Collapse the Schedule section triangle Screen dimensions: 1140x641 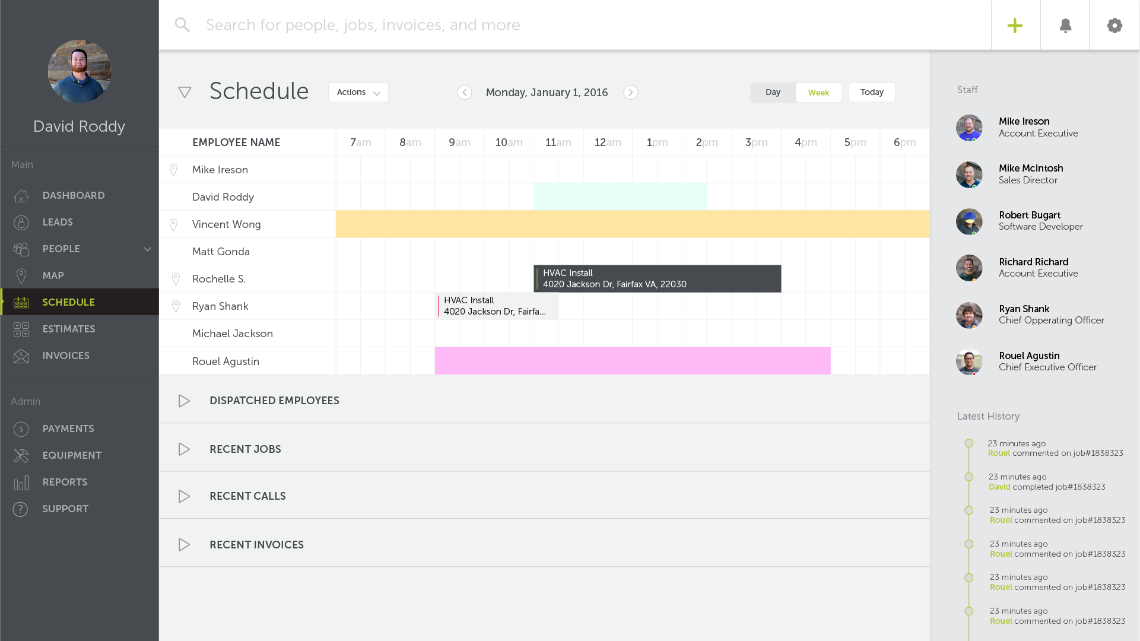click(185, 93)
